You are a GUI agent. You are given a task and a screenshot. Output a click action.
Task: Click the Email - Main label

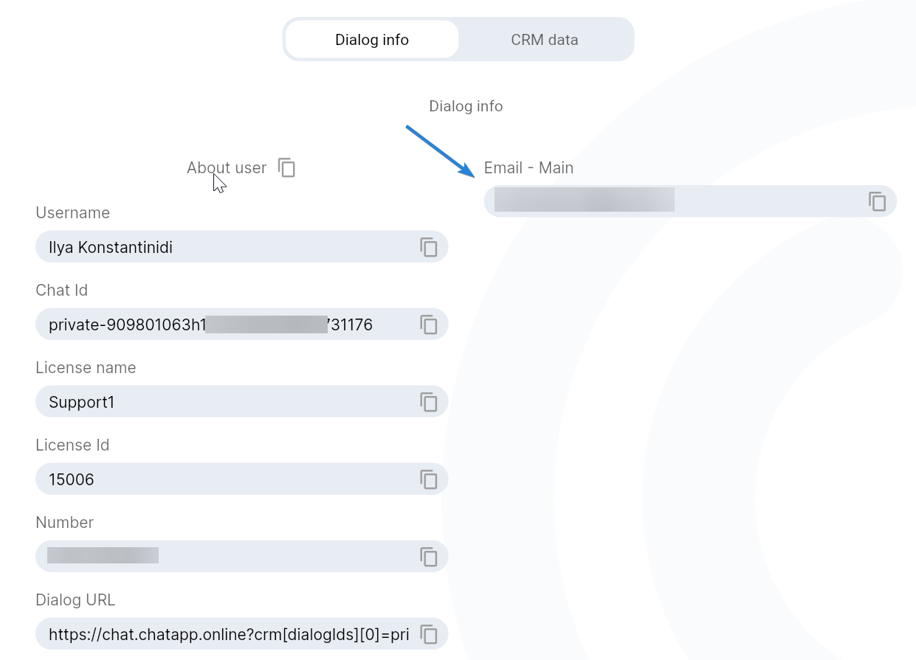tap(528, 168)
